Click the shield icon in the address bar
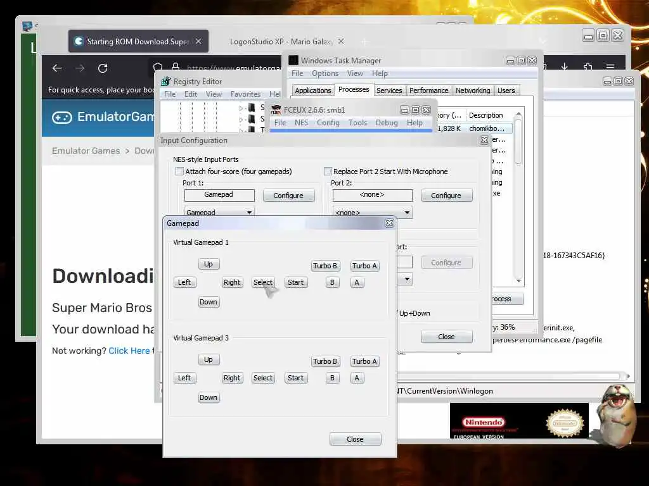Screen dimensions: 649x486 point(158,67)
